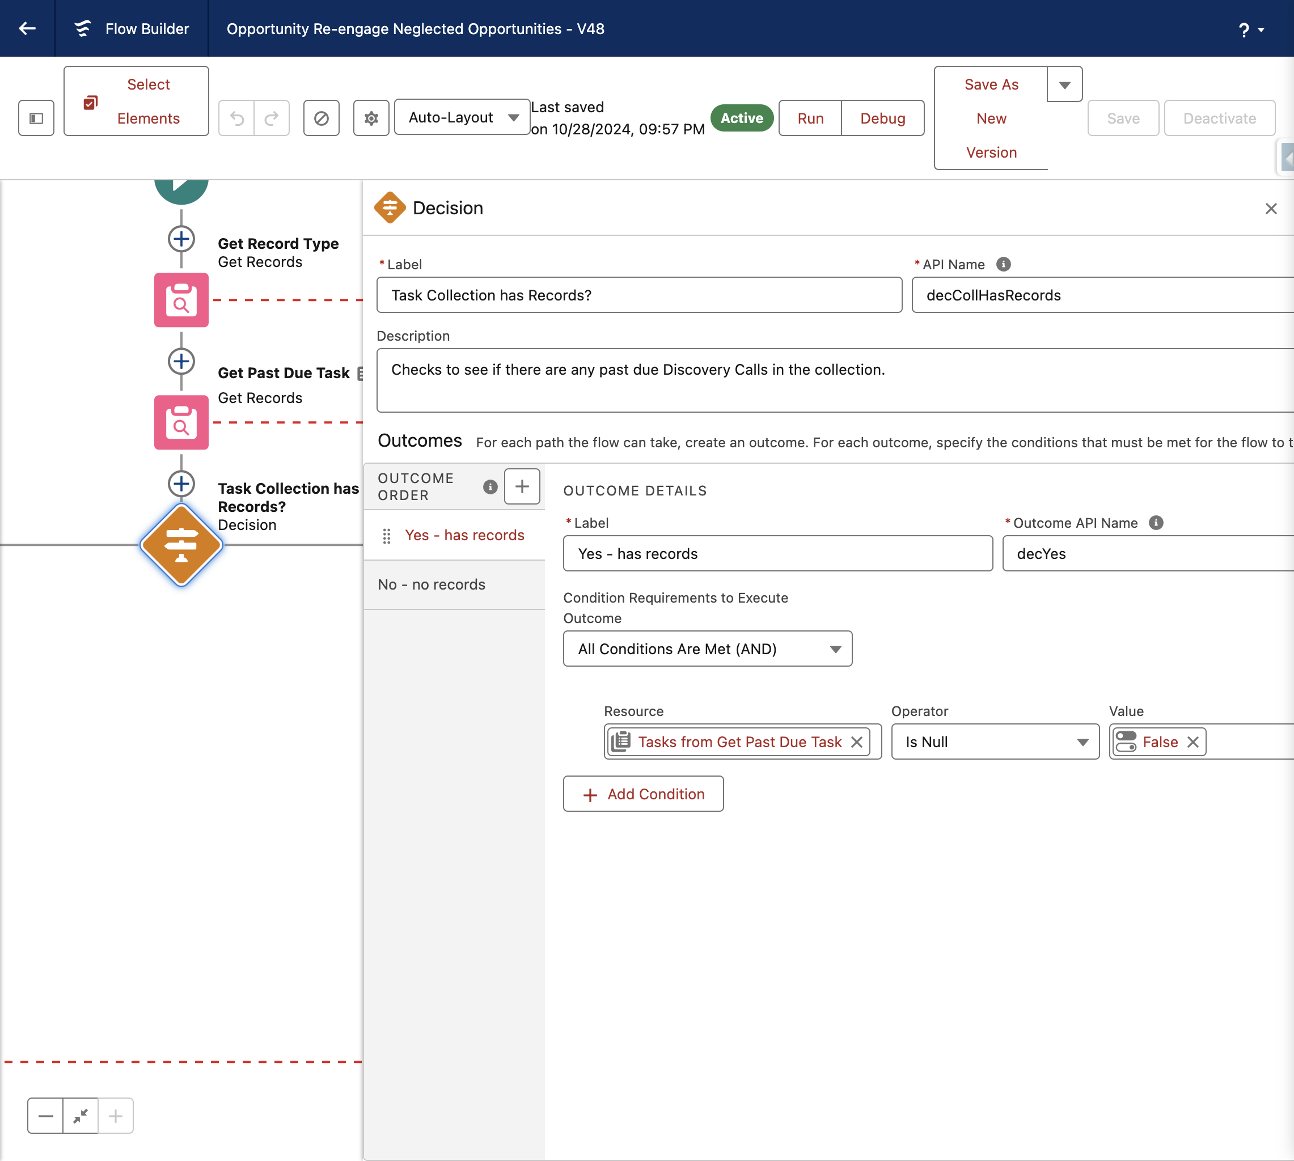Remove the False value pill
Image resolution: width=1294 pixels, height=1161 pixels.
coord(1192,742)
